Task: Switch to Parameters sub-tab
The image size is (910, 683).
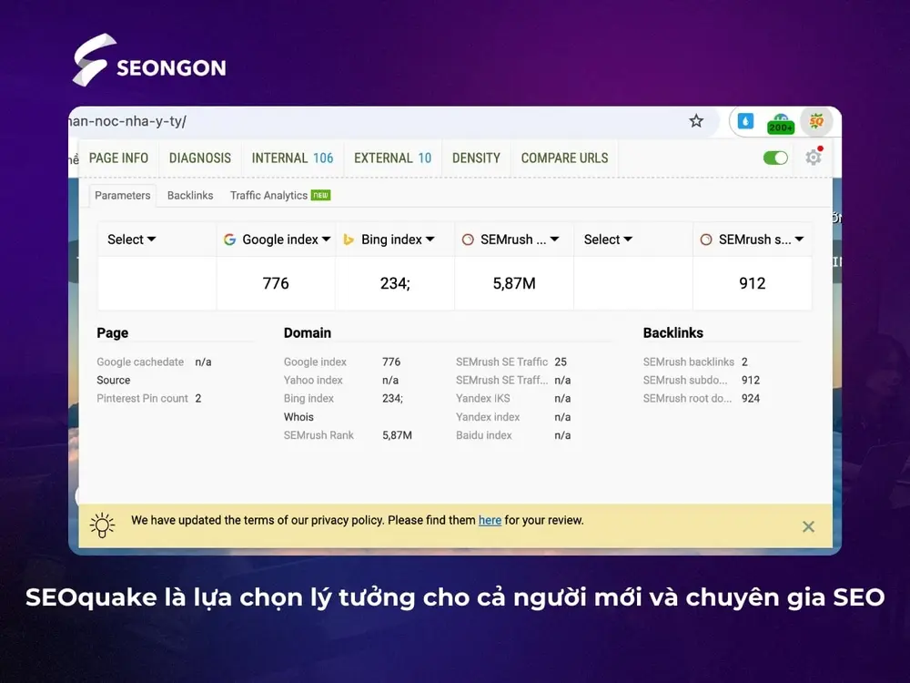Action: pos(123,196)
